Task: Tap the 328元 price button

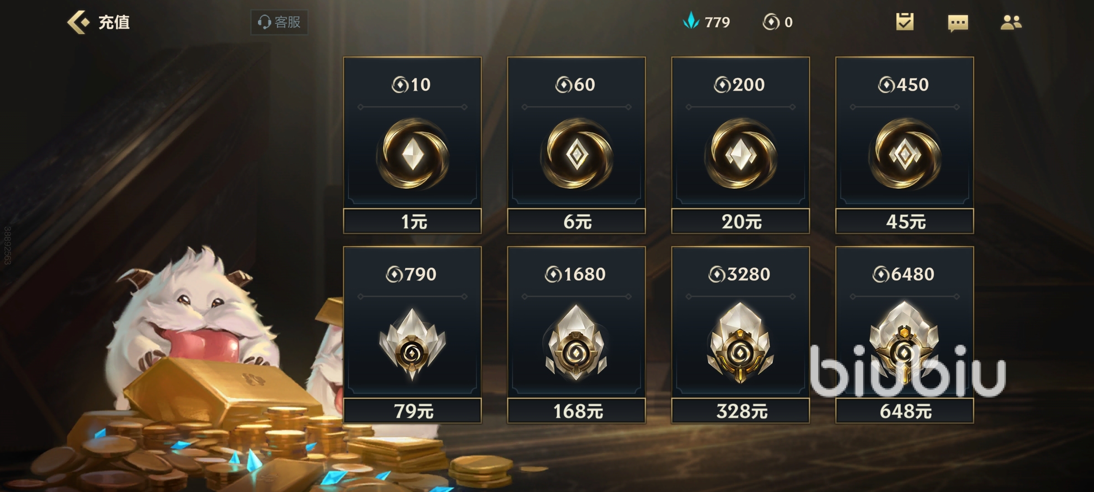Action: coord(740,411)
